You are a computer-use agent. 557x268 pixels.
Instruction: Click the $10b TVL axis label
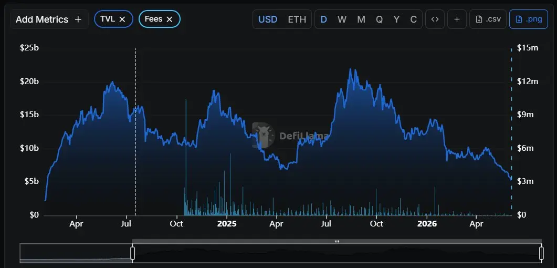click(x=29, y=148)
